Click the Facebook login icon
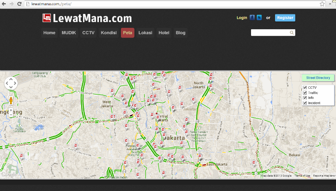The height and width of the screenshot is (191, 336). [x=252, y=18]
